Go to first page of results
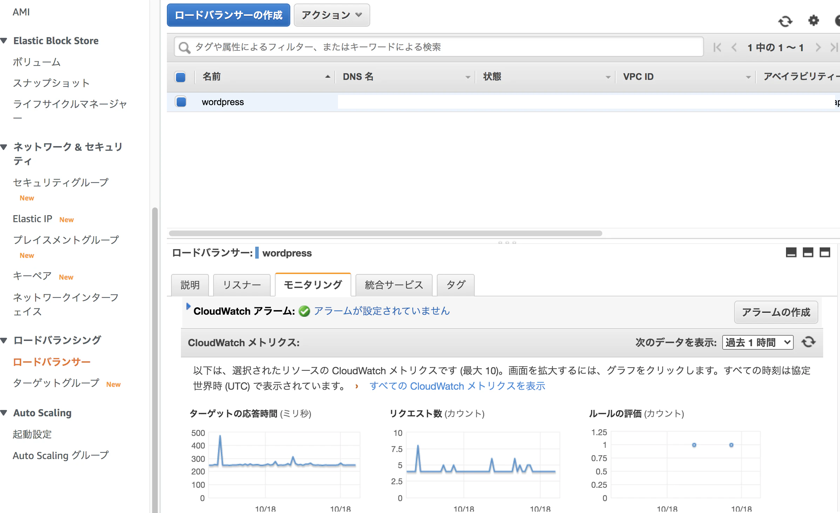The height and width of the screenshot is (513, 840). [x=717, y=47]
